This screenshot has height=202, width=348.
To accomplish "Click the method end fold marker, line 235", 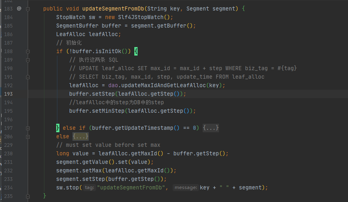I will pyautogui.click(x=28, y=196).
